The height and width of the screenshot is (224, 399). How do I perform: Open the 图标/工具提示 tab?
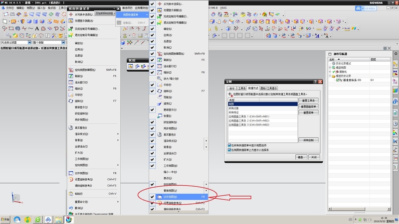point(272,88)
